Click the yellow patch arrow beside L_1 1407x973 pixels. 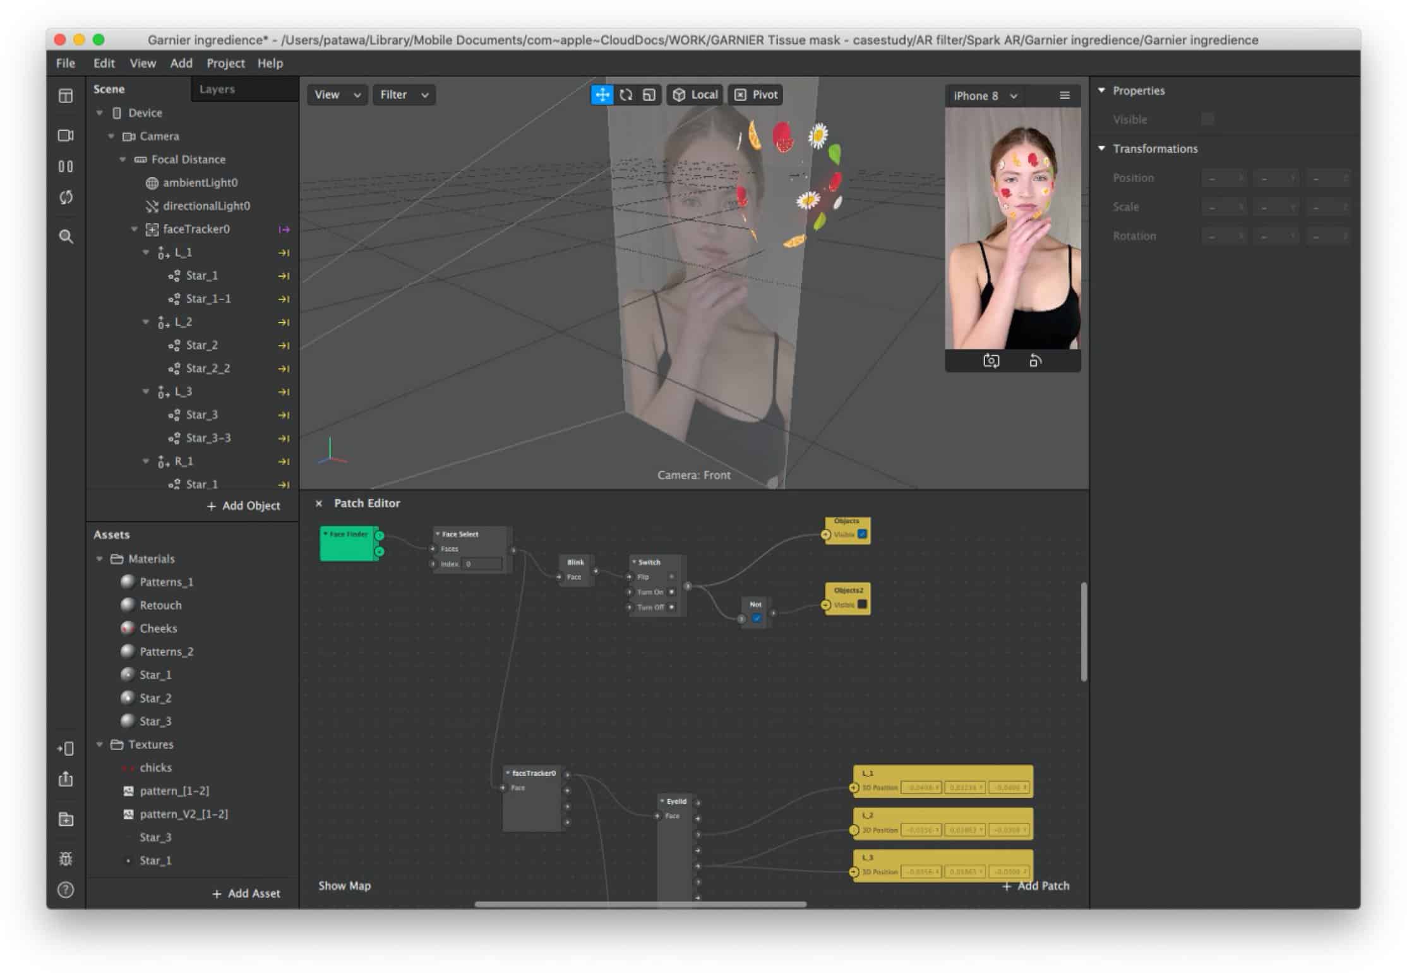(x=284, y=253)
